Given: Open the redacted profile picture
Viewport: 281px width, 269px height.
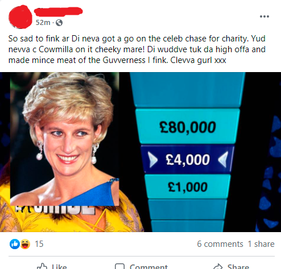Looking at the screenshot, I should (20, 17).
